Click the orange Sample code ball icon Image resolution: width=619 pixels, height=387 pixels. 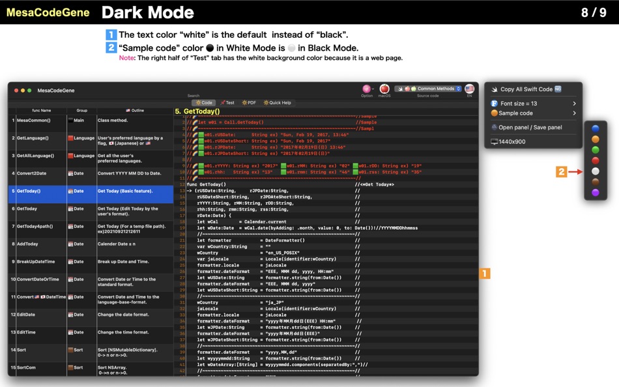click(494, 113)
